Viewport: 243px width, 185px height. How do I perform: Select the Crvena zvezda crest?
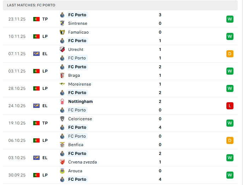(62, 162)
